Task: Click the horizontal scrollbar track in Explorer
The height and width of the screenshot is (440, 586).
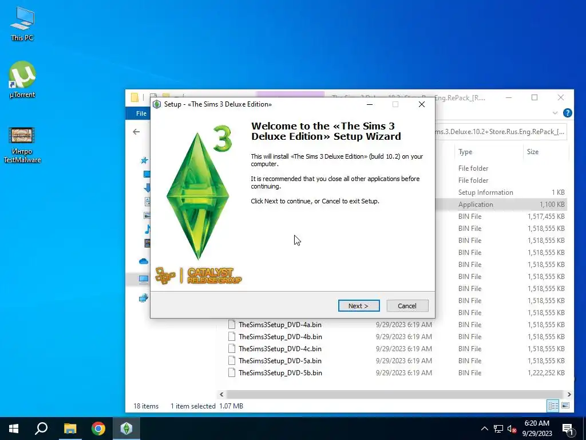Action: (395, 394)
